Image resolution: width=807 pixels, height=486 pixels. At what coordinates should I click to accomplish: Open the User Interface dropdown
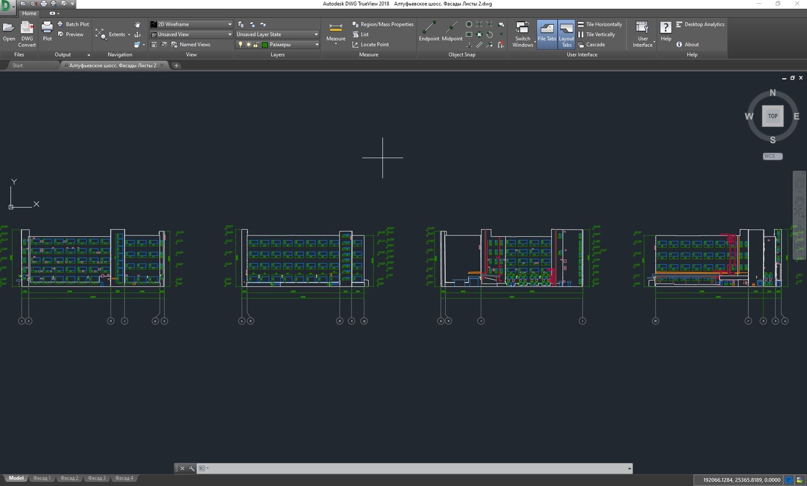pyautogui.click(x=643, y=34)
